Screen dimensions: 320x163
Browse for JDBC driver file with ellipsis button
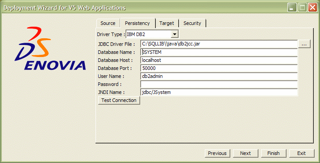(304, 44)
